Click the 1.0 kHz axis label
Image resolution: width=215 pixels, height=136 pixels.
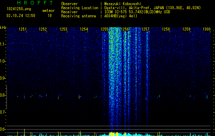tap(3, 61)
